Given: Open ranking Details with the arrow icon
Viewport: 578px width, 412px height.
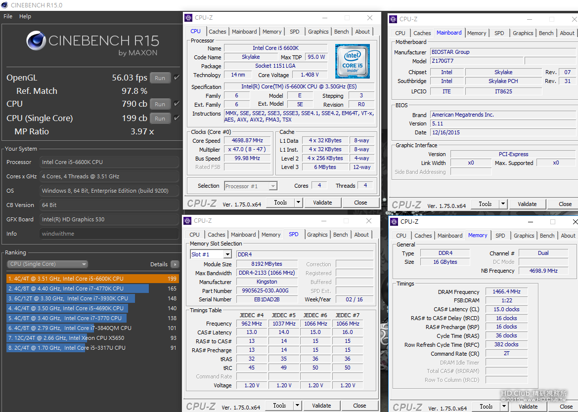Looking at the screenshot, I should pos(175,264).
